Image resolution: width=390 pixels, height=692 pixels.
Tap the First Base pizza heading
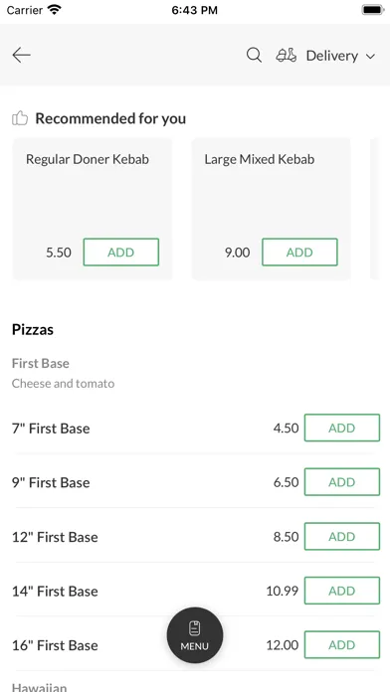point(41,363)
